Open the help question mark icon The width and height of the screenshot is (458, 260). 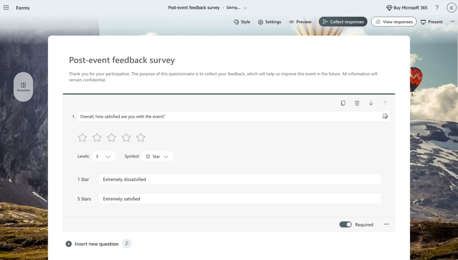pos(437,8)
